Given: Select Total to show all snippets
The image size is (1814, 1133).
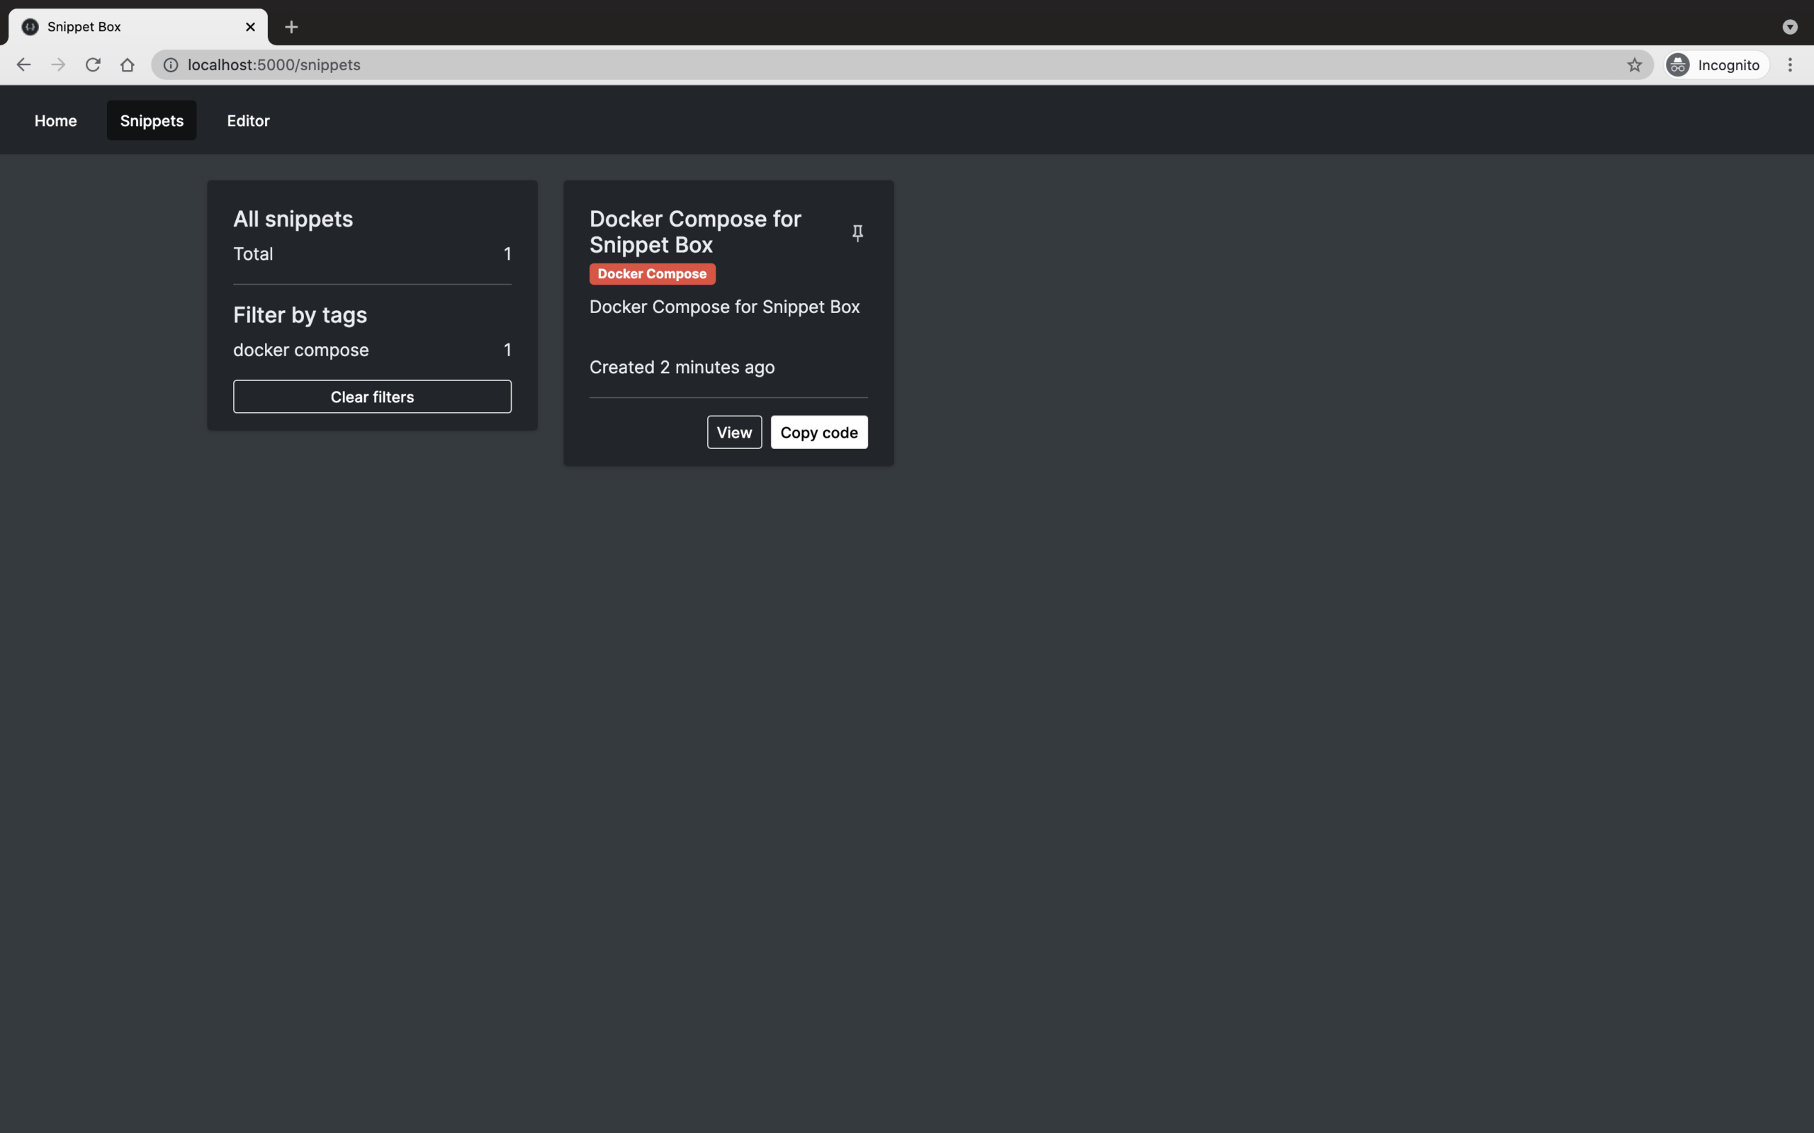Looking at the screenshot, I should point(254,254).
